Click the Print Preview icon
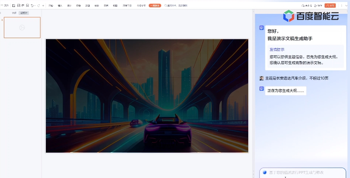 click(27, 6)
